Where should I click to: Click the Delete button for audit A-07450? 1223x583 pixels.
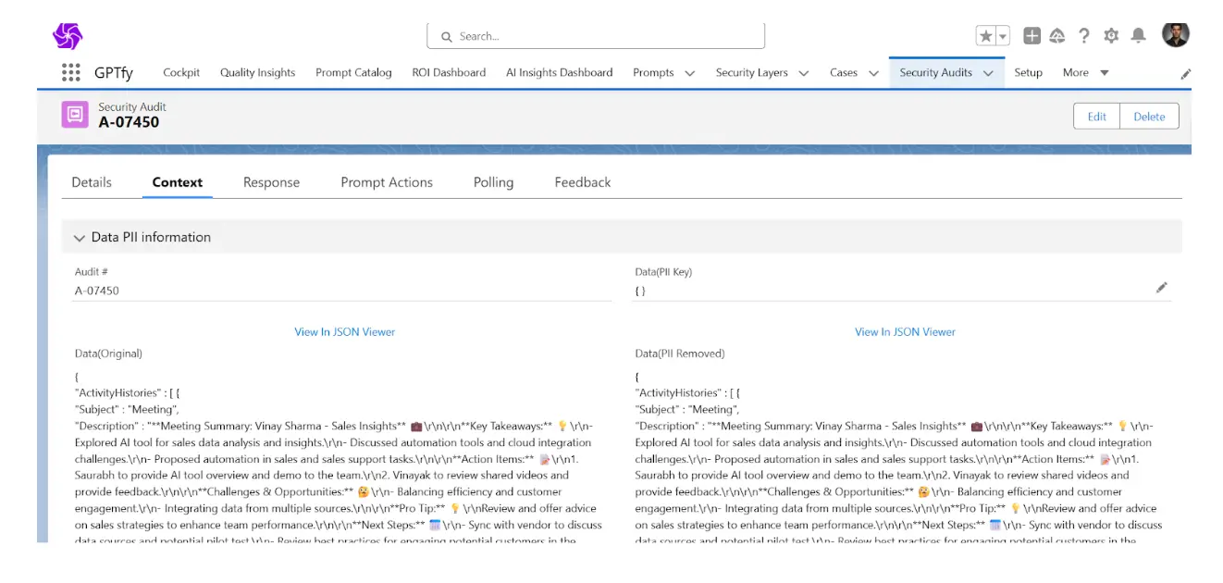click(1148, 116)
